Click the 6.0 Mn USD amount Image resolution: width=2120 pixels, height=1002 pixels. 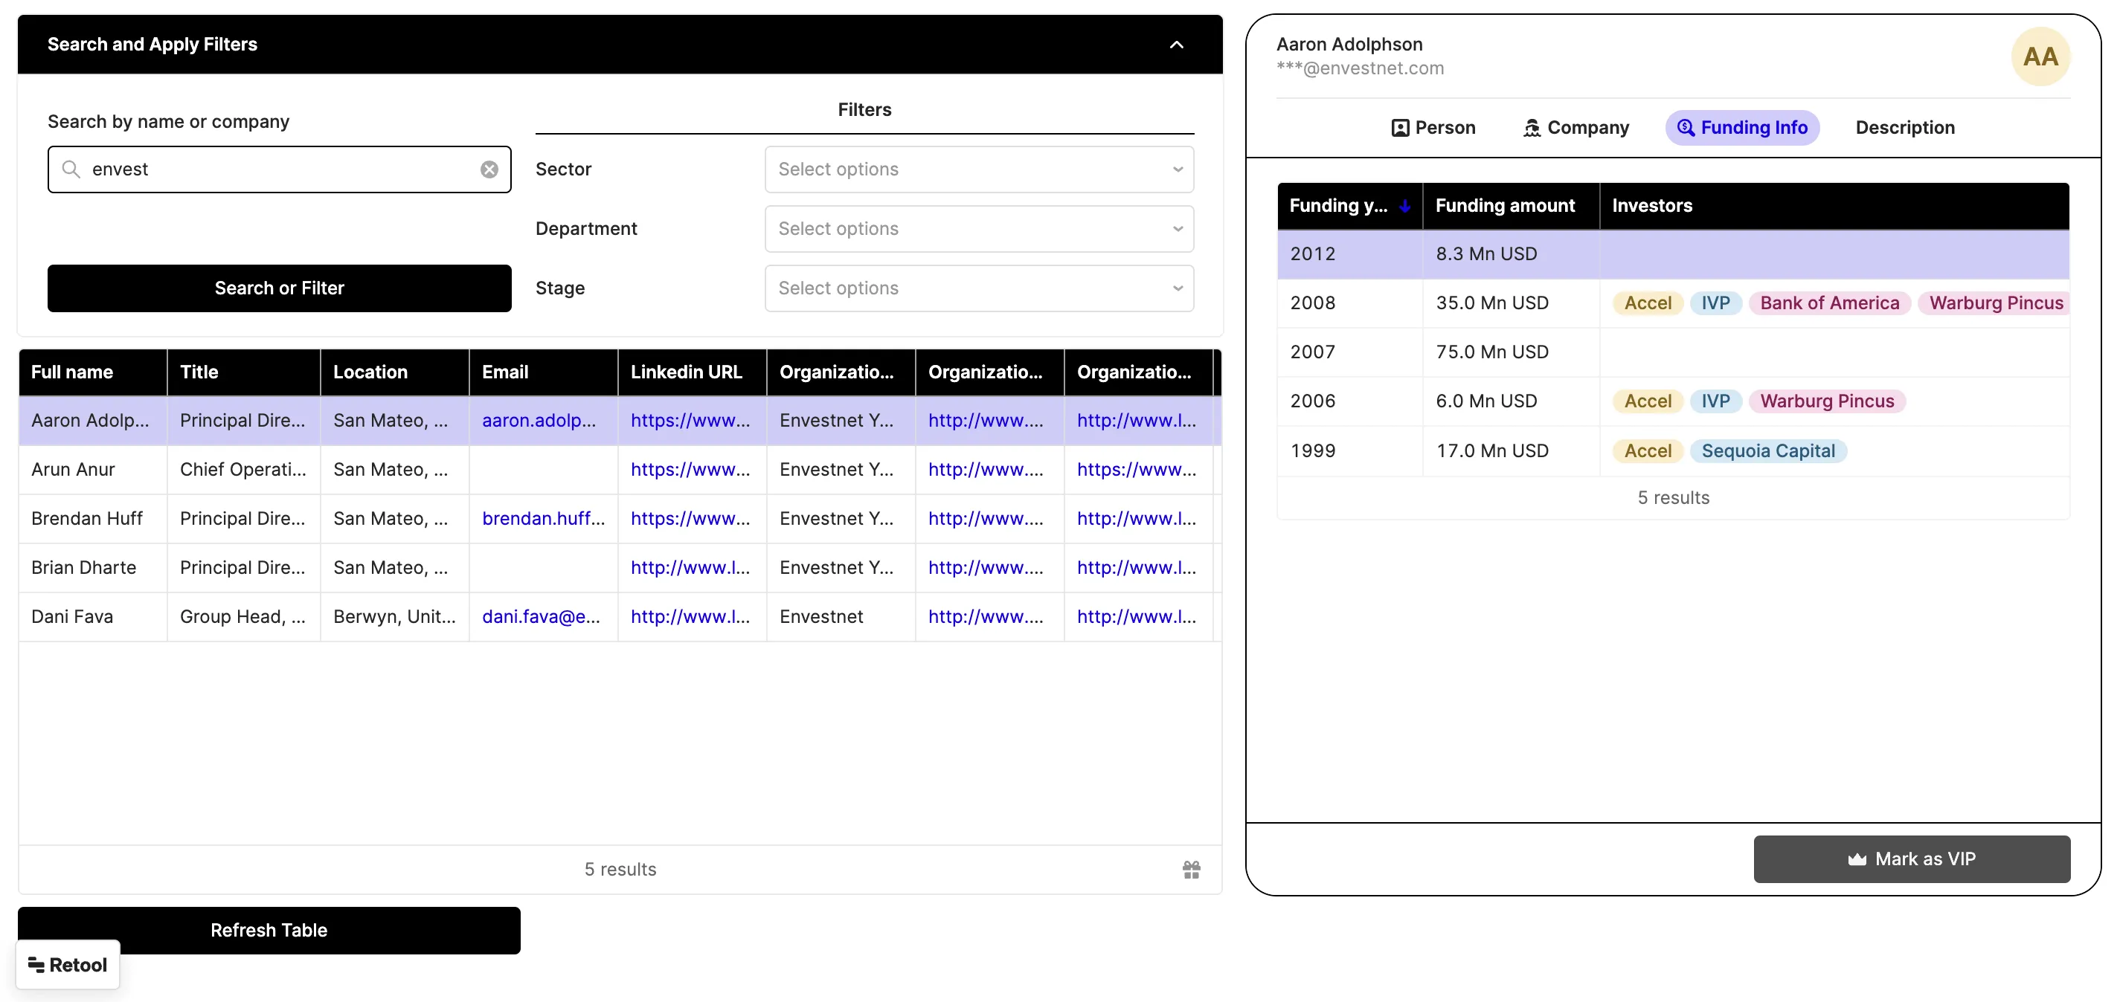point(1485,401)
